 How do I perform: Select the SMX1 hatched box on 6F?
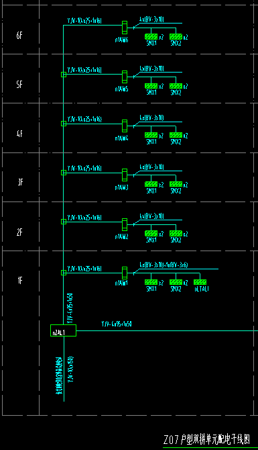[x=151, y=36]
